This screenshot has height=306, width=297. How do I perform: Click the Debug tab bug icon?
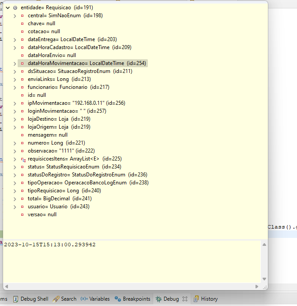158,299
